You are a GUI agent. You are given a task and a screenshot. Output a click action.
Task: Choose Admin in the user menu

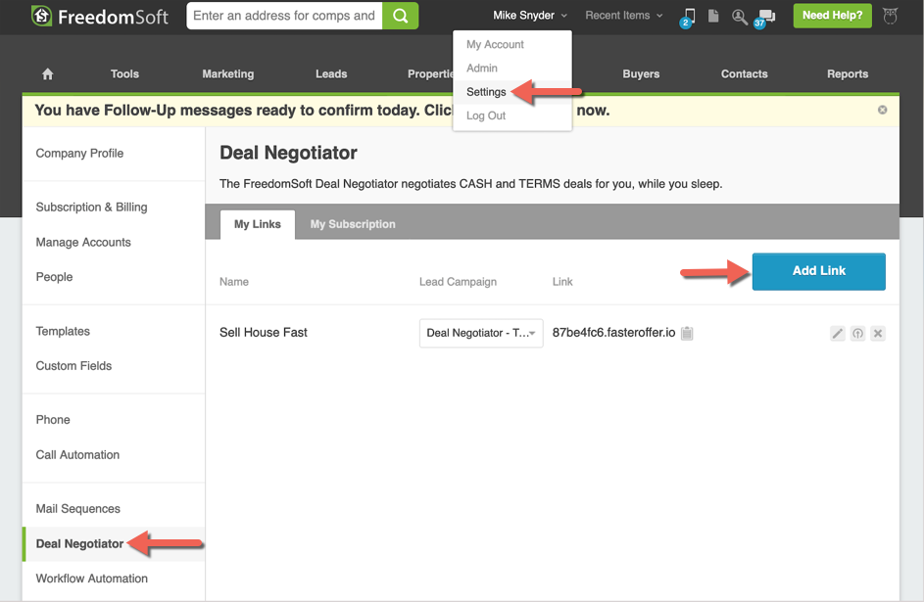tap(482, 68)
